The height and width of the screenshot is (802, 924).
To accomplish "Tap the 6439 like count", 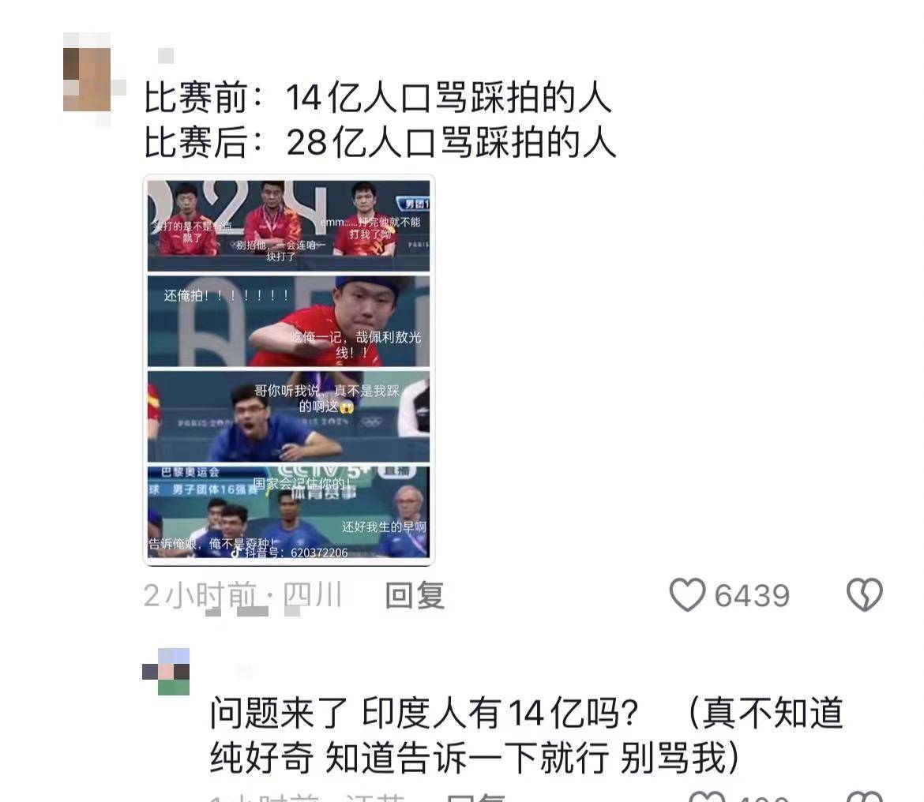I will [752, 595].
